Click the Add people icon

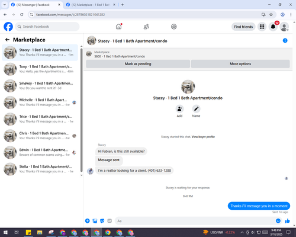coord(179,109)
